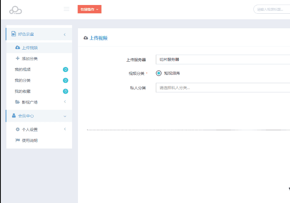
Task: Collapse the 会员中心 section chevron
Action: (65, 116)
